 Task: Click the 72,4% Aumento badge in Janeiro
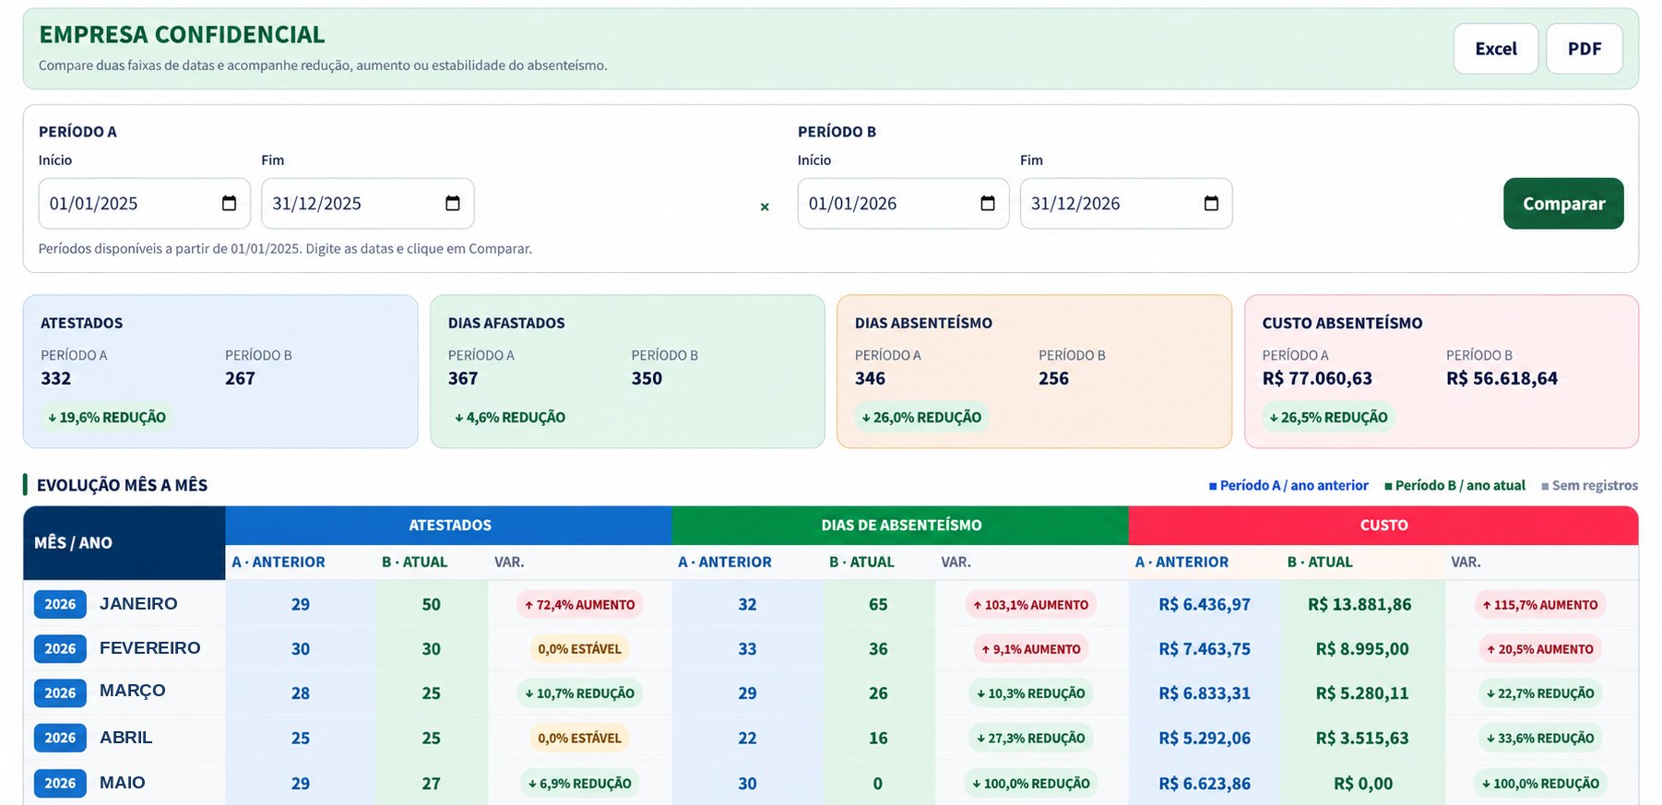click(x=579, y=605)
